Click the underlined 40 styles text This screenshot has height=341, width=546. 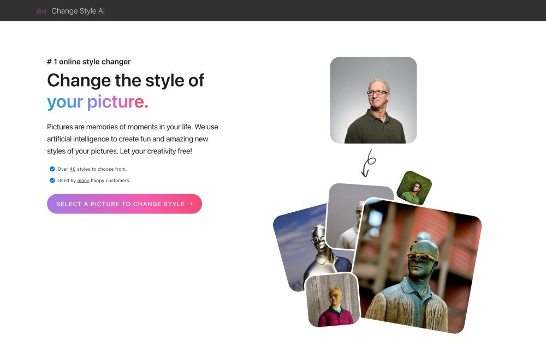click(73, 169)
